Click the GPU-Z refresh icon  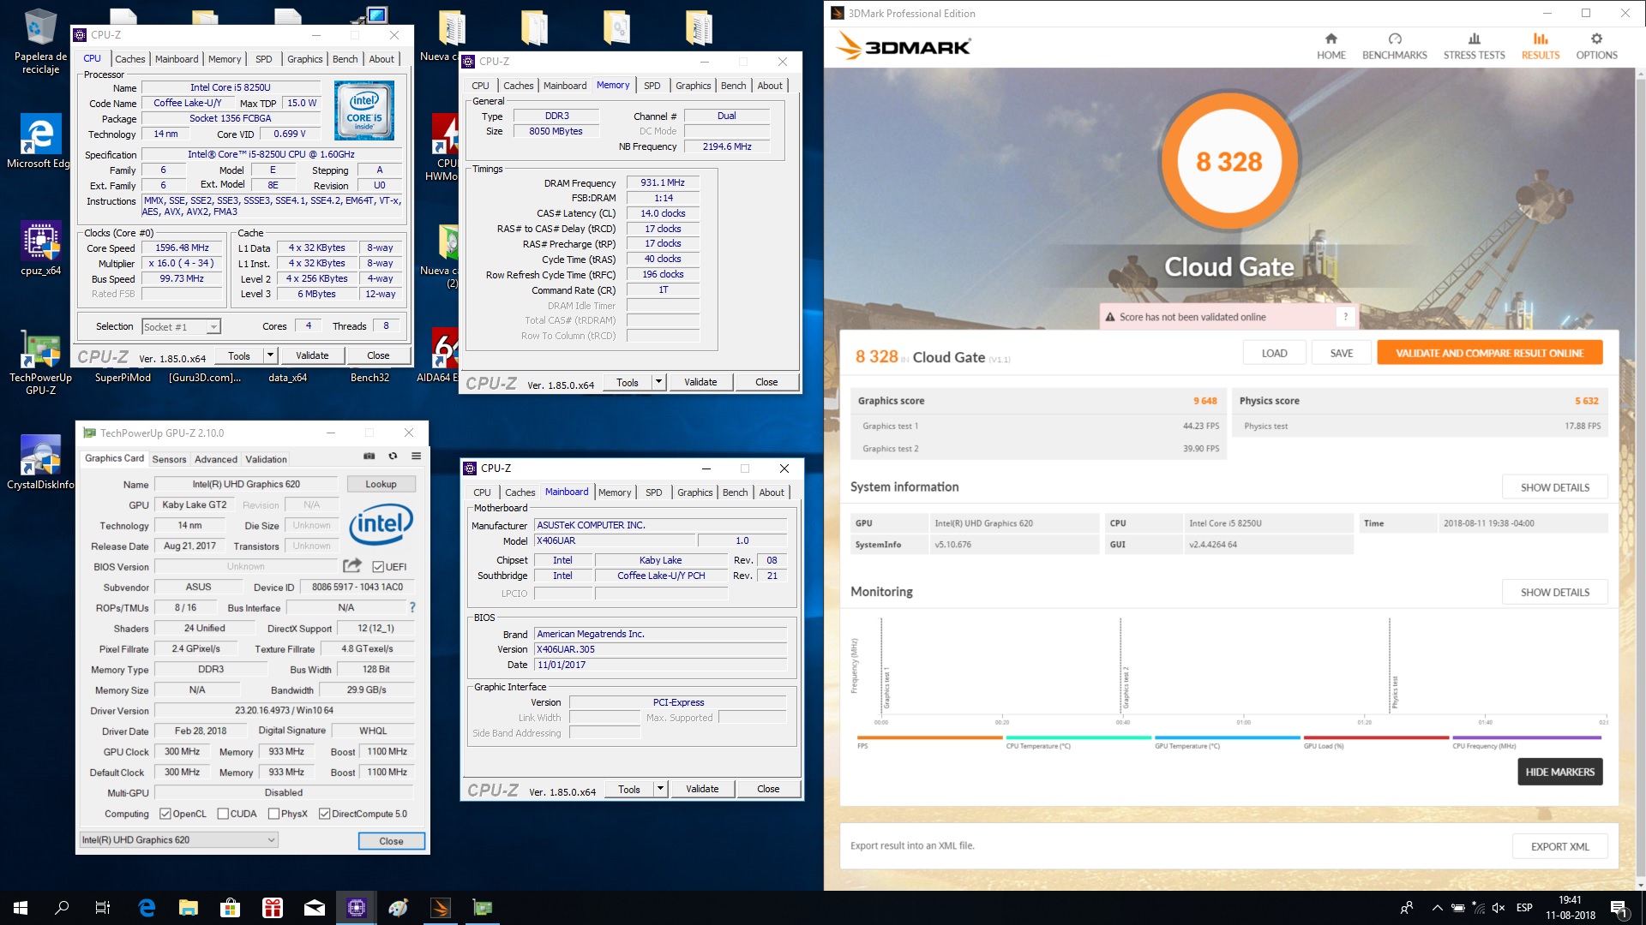[x=393, y=457]
